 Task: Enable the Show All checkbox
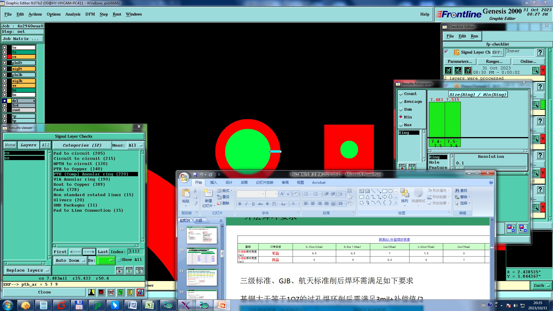(119, 260)
